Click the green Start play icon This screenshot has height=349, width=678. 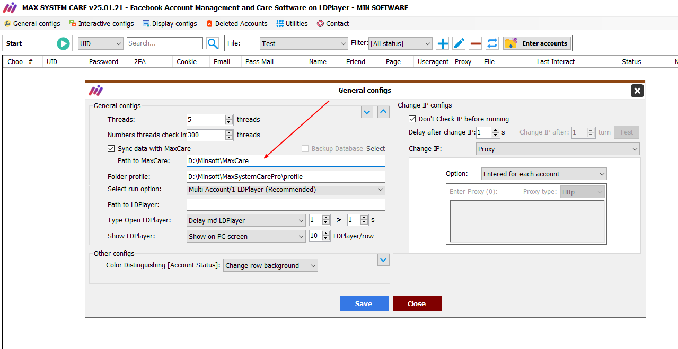(64, 43)
